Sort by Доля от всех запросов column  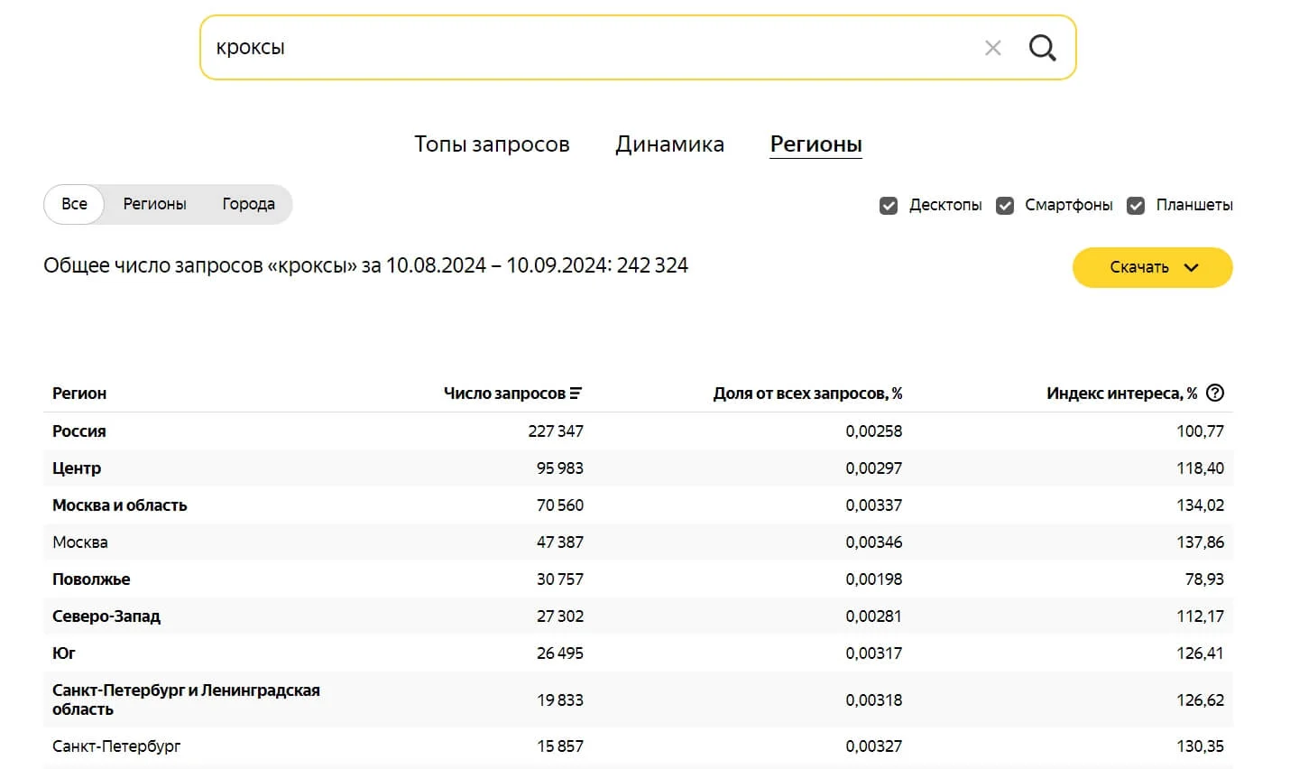click(806, 394)
